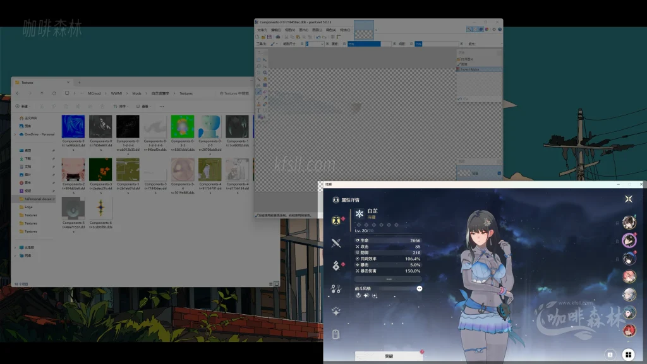Viewport: 647px width, 364px height.
Task: Open the image list dropdown arrow in paint.net
Action: (x=376, y=30)
